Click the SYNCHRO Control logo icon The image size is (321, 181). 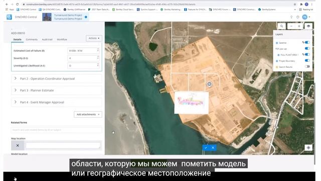[9, 17]
